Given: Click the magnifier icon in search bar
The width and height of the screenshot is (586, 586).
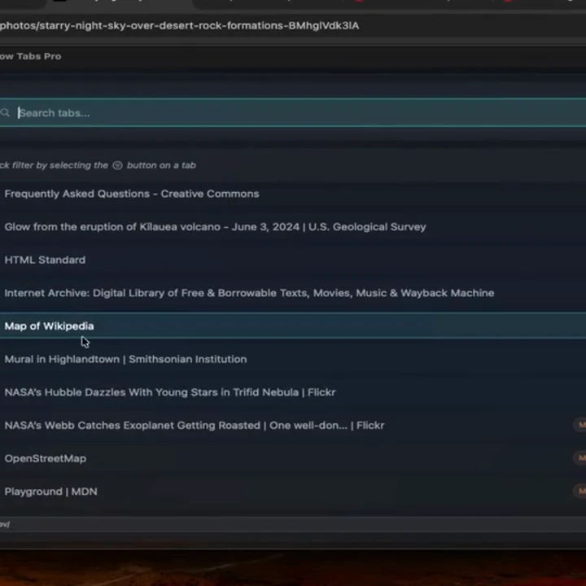Looking at the screenshot, I should [5, 112].
